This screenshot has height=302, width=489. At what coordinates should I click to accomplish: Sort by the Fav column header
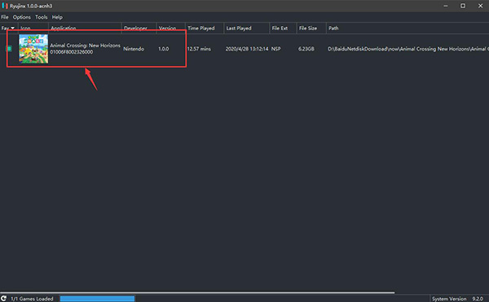8,28
